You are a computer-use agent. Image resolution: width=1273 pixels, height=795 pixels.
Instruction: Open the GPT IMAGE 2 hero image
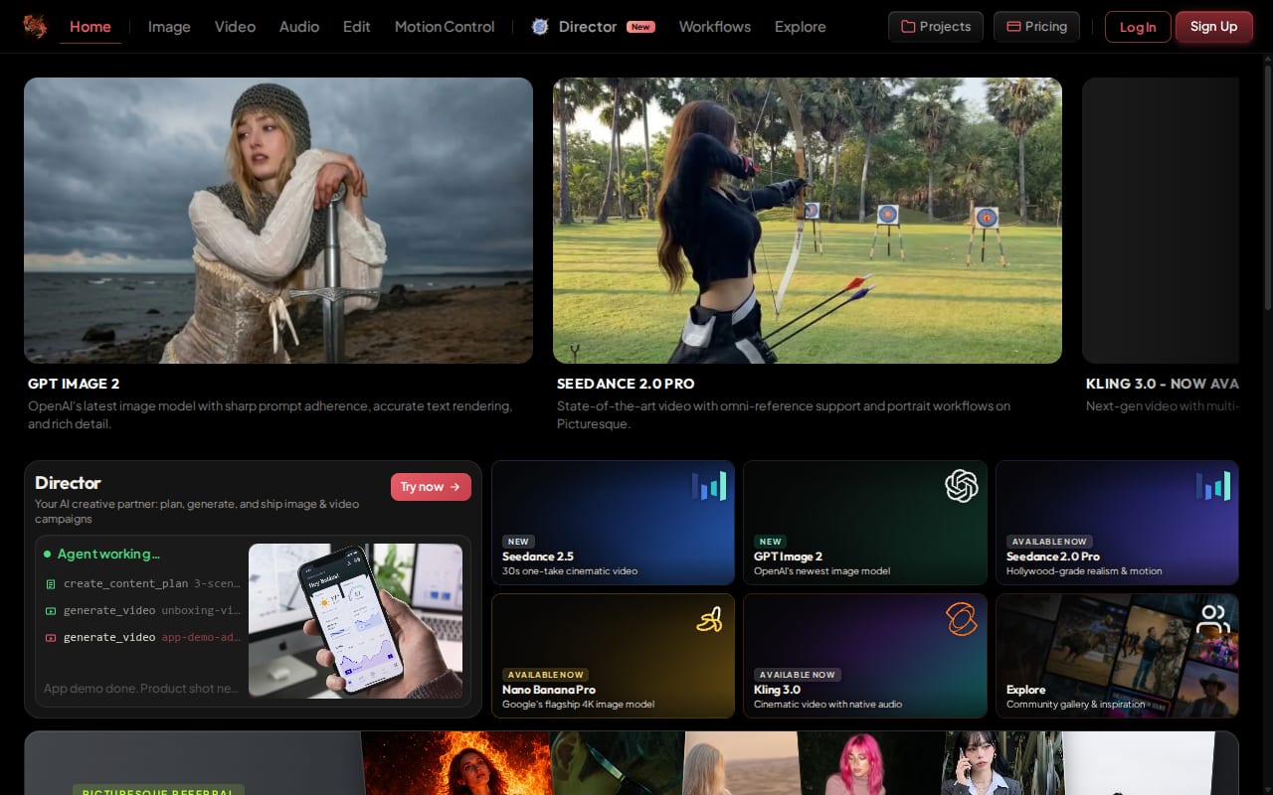[278, 221]
